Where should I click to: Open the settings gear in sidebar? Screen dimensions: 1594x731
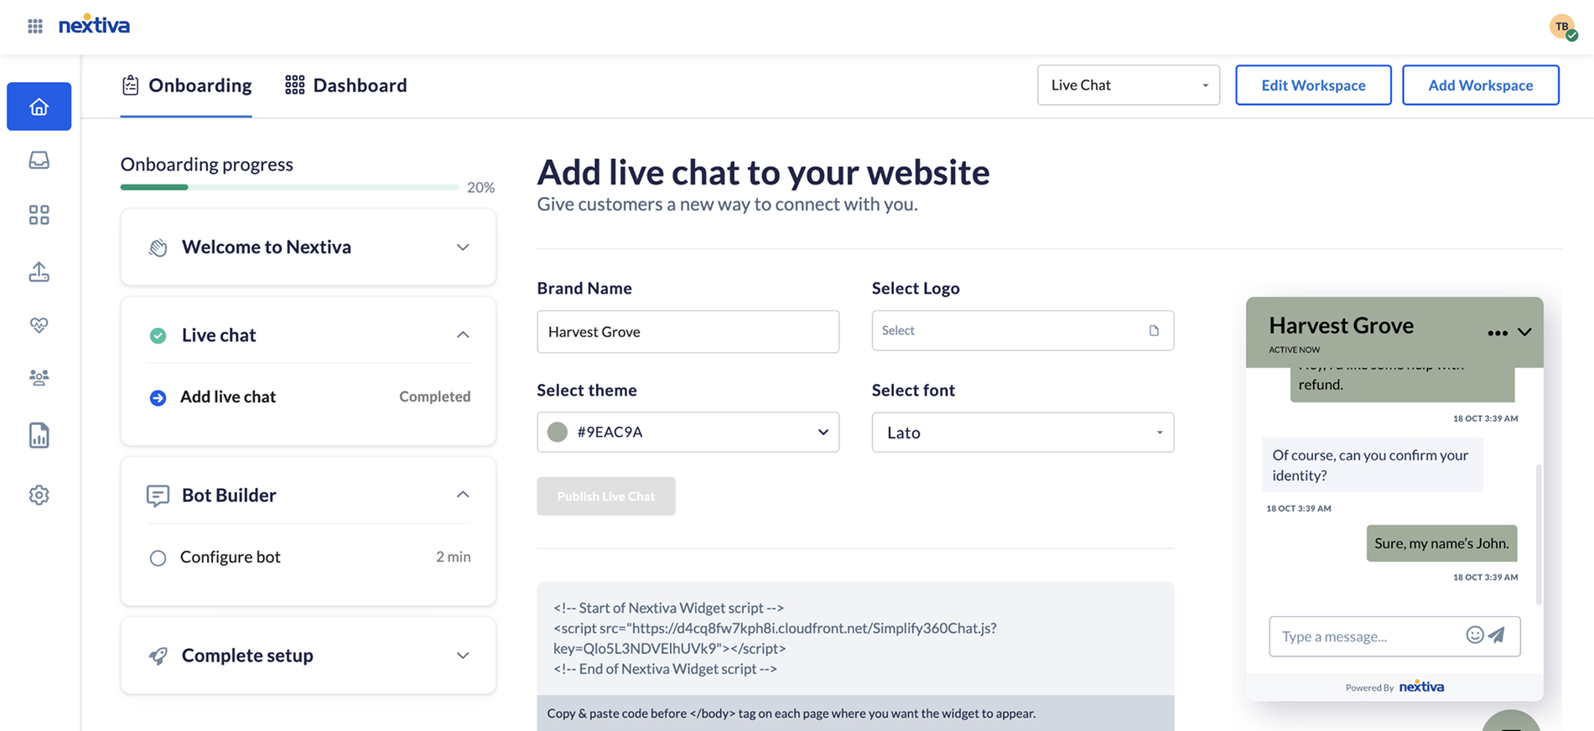point(39,495)
